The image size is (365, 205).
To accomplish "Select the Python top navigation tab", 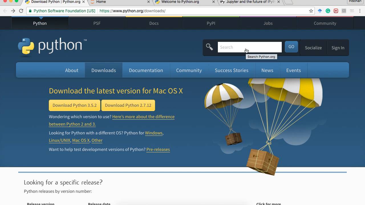I will tap(40, 23).
